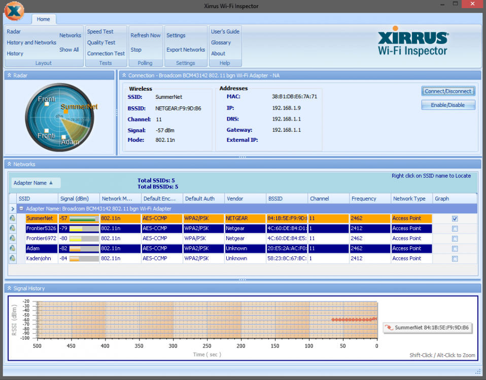
Task: Enable the Graph checkbox for Frontier5326
Action: pos(455,229)
